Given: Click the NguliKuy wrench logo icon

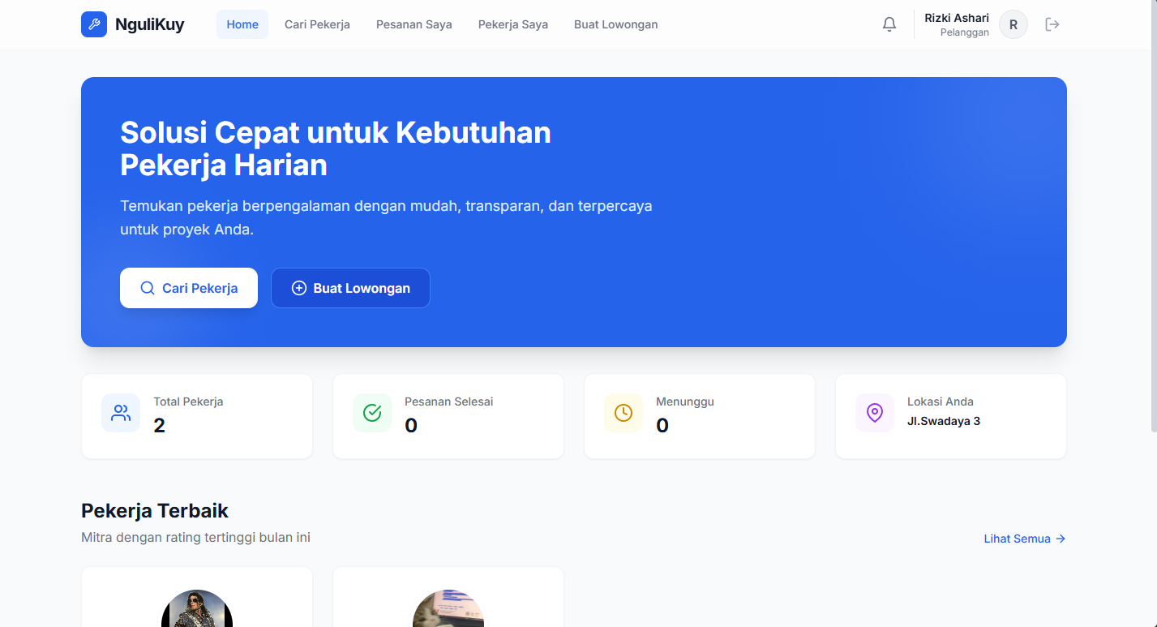Looking at the screenshot, I should tap(93, 24).
